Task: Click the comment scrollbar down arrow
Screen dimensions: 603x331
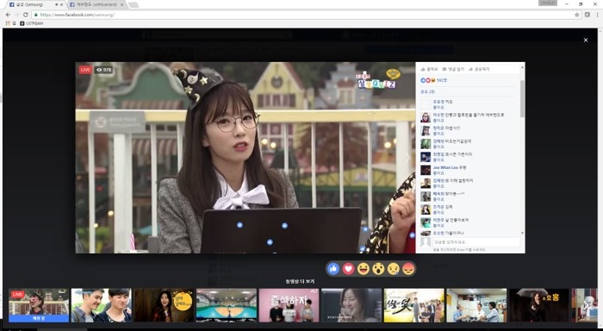Action: pyautogui.click(x=522, y=233)
